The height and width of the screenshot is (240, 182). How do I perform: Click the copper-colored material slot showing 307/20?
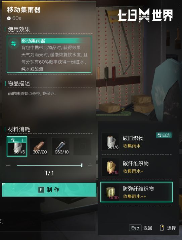coord(39,146)
